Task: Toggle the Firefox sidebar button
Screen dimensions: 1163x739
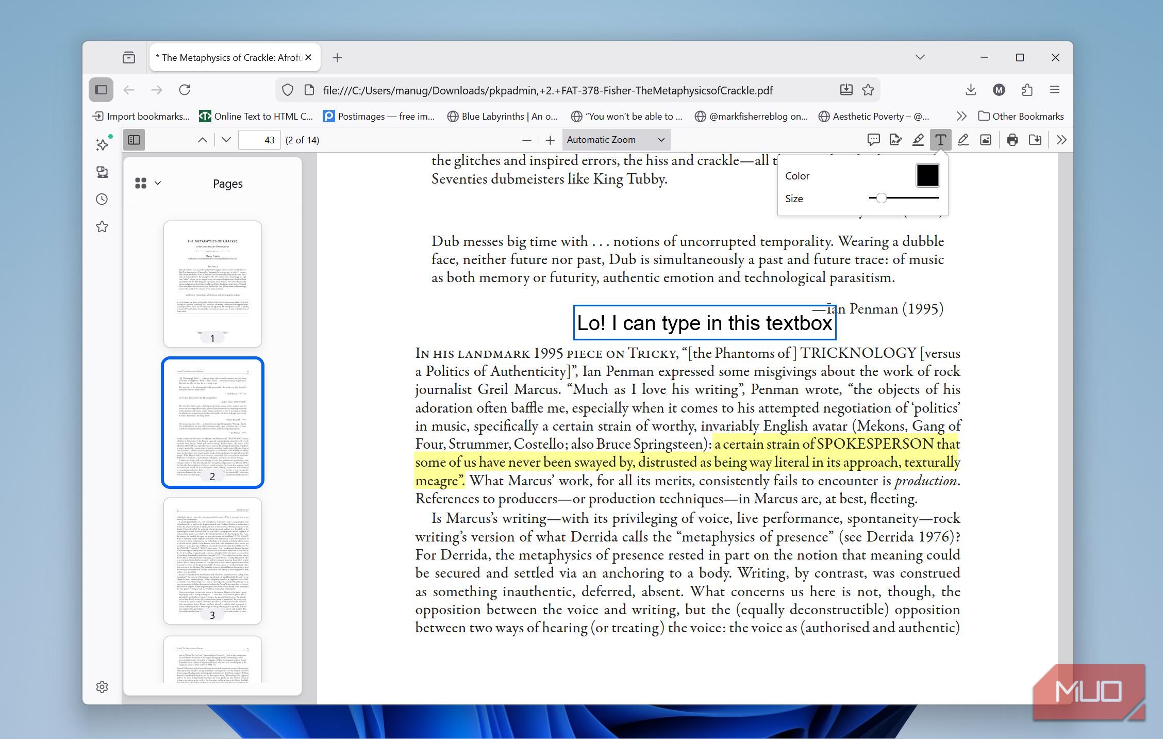Action: (x=101, y=90)
